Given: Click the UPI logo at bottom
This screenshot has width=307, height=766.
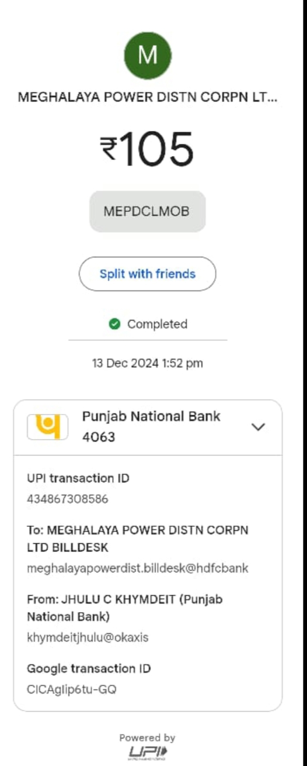Looking at the screenshot, I should pos(148,753).
